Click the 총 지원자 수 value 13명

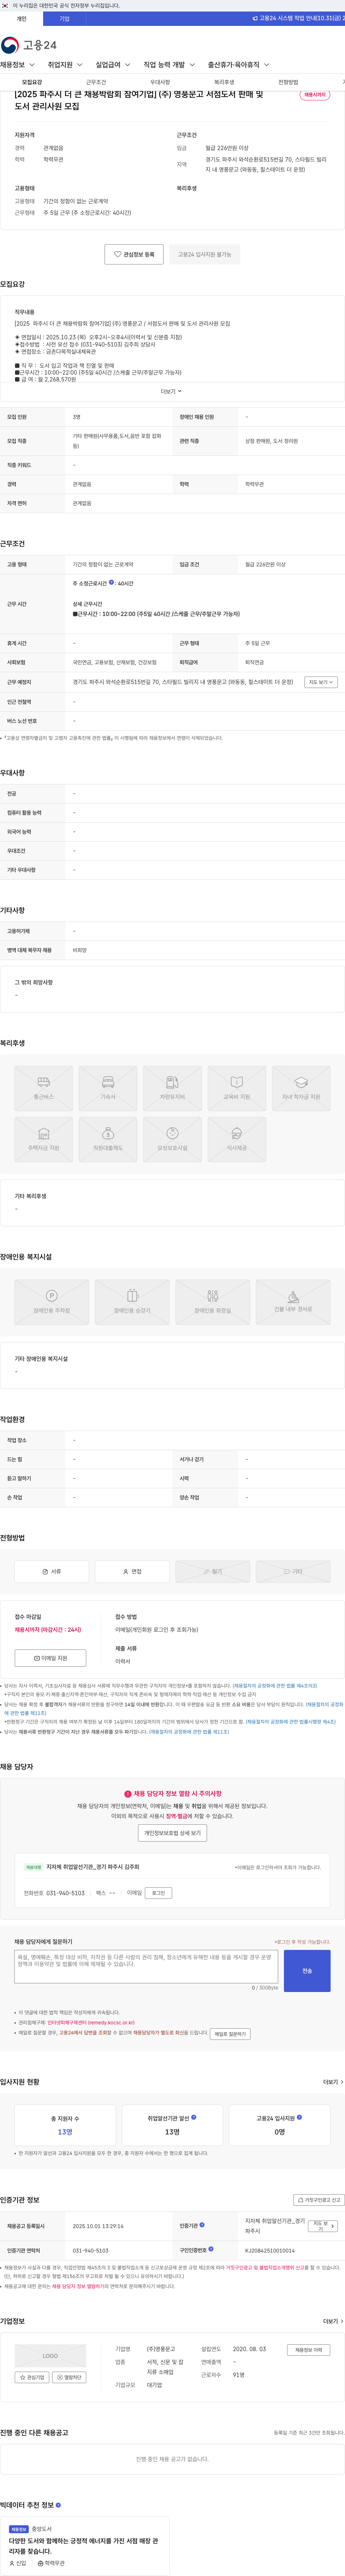pyautogui.click(x=65, y=2132)
